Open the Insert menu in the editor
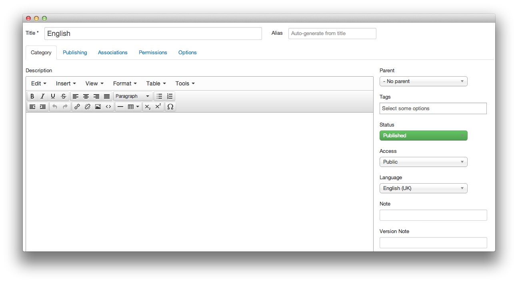518x283 pixels. click(x=66, y=83)
